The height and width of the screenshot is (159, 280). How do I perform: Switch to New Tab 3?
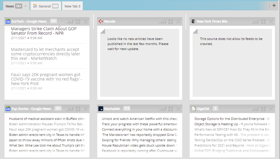tap(72, 6)
